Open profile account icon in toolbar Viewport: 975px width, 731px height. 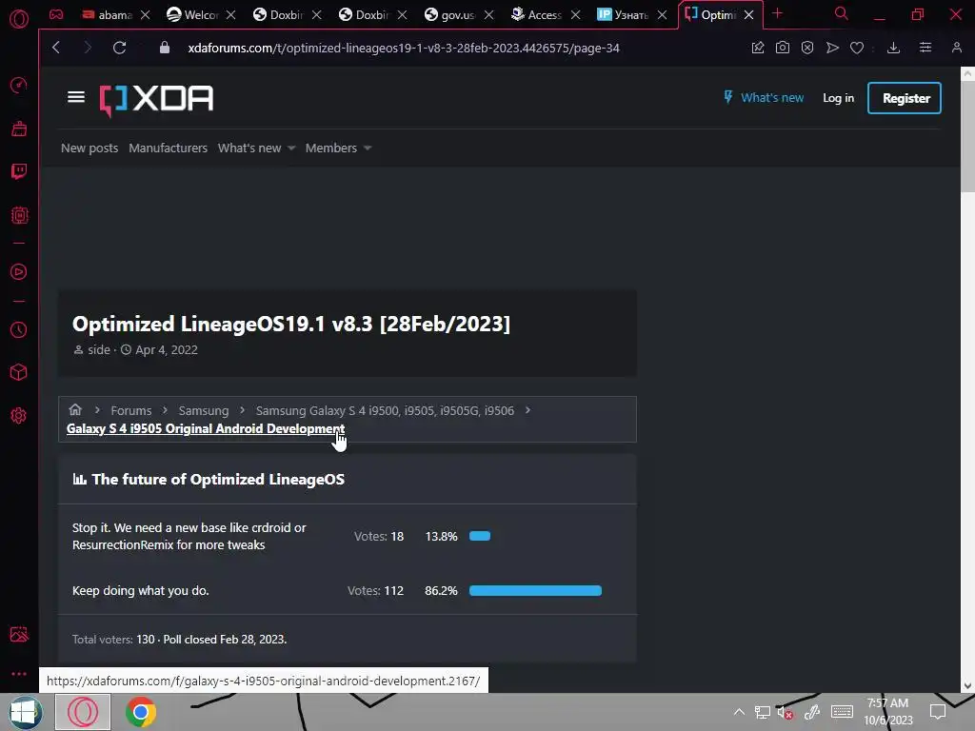[956, 48]
